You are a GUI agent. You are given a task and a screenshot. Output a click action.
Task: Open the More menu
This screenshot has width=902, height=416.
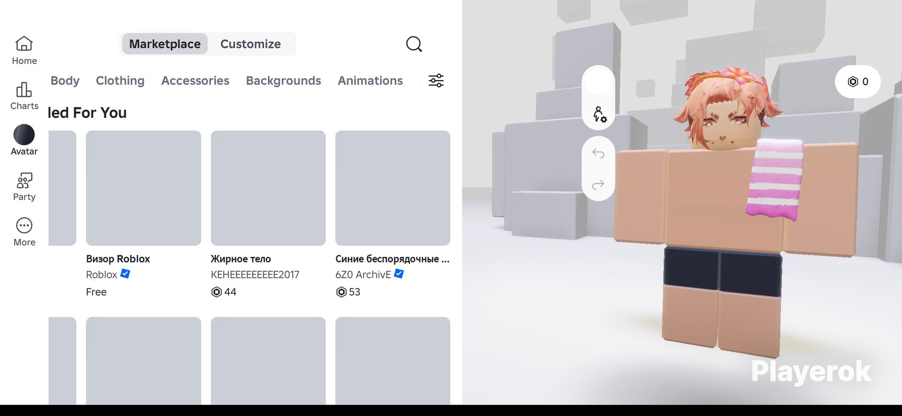pos(24,232)
